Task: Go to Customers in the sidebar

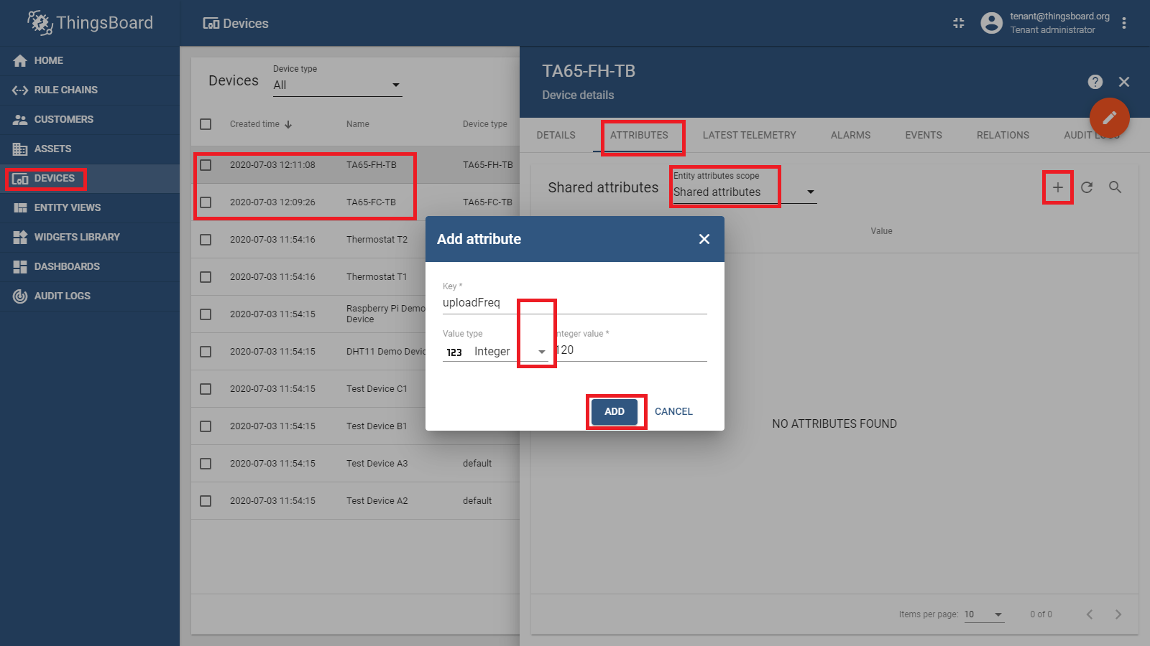Action: coord(89,119)
